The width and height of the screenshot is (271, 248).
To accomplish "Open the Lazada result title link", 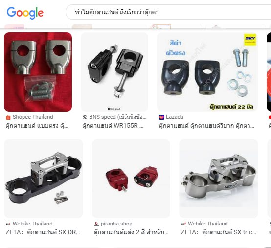I will (206, 126).
